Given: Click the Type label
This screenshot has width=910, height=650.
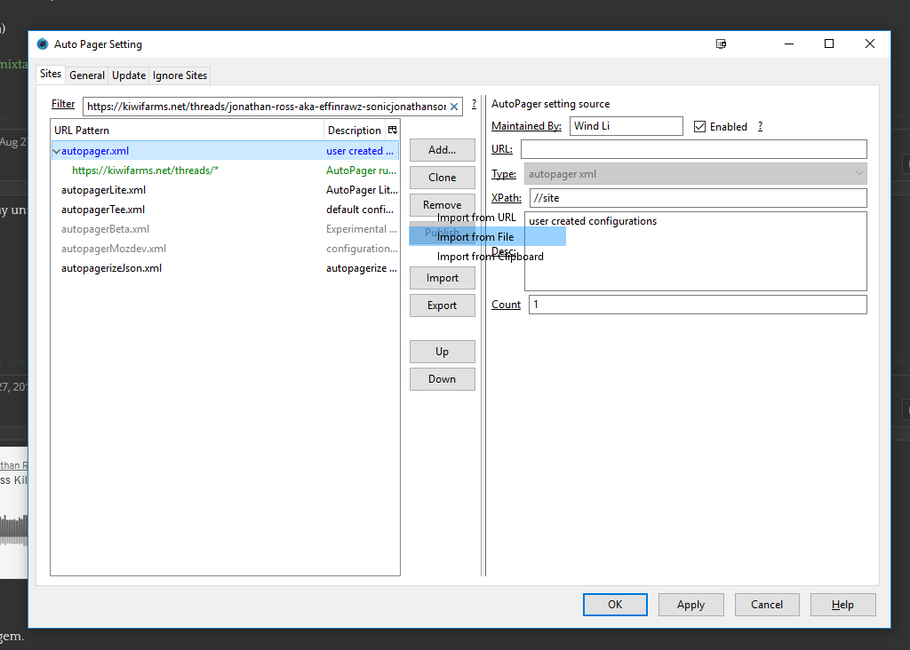Looking at the screenshot, I should [504, 174].
